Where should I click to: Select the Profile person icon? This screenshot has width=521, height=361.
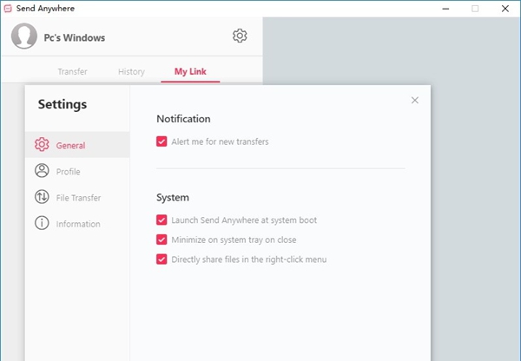click(x=42, y=171)
